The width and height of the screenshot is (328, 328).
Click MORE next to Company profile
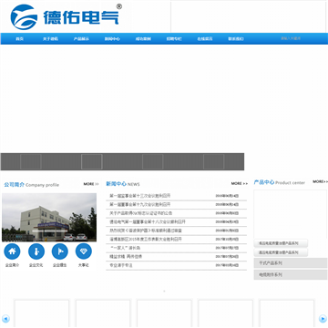click(x=91, y=184)
